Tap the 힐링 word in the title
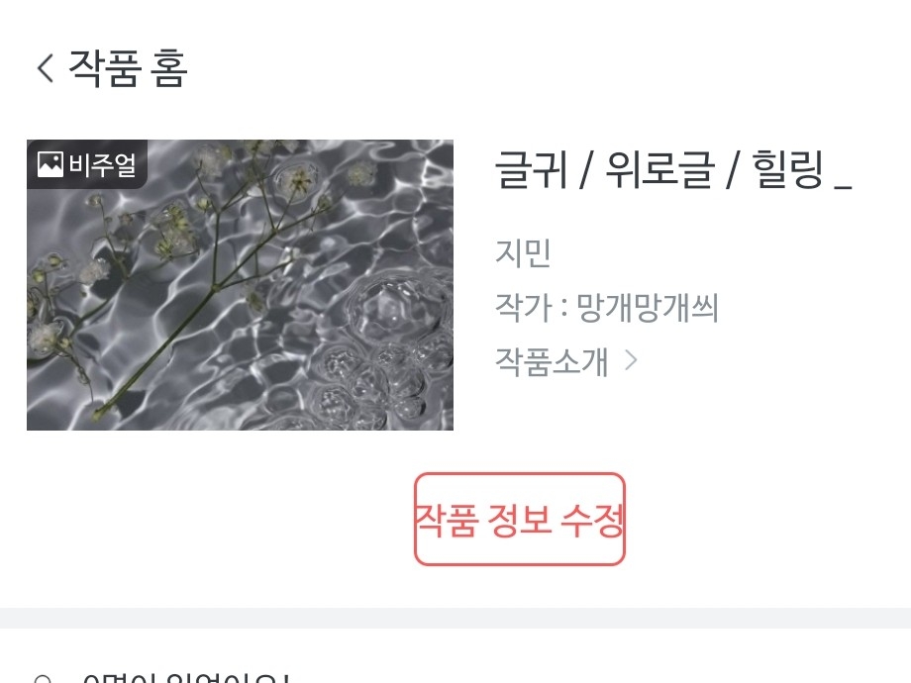Screen dimensions: 911x683 788,169
